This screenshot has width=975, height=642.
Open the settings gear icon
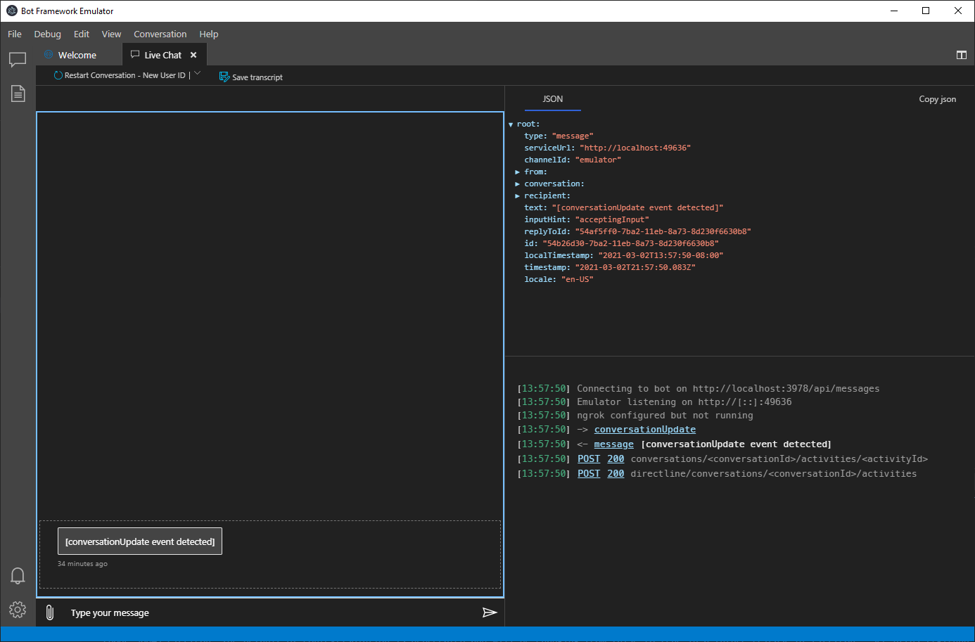coord(18,609)
